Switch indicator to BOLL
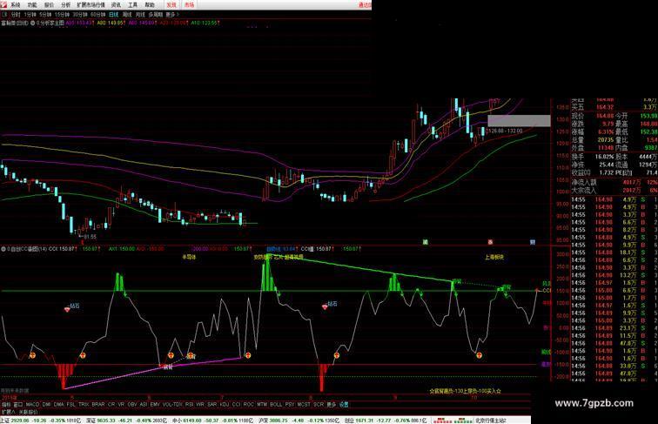Image resolution: width=658 pixels, height=424 pixels. click(276, 405)
